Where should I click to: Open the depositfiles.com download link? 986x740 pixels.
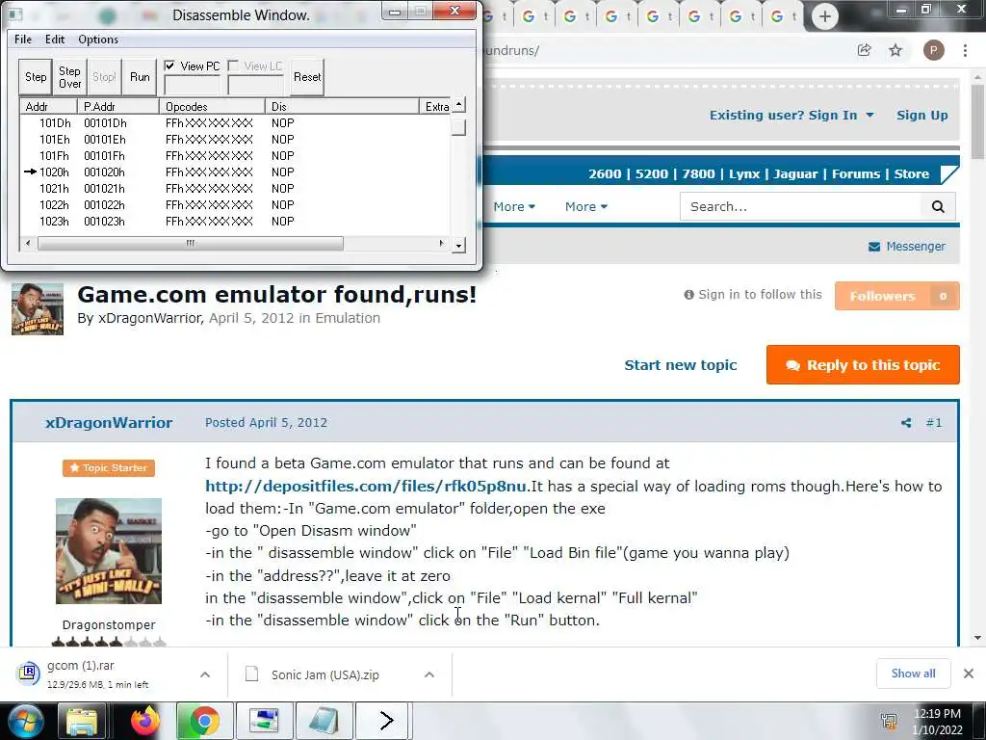pyautogui.click(x=365, y=487)
